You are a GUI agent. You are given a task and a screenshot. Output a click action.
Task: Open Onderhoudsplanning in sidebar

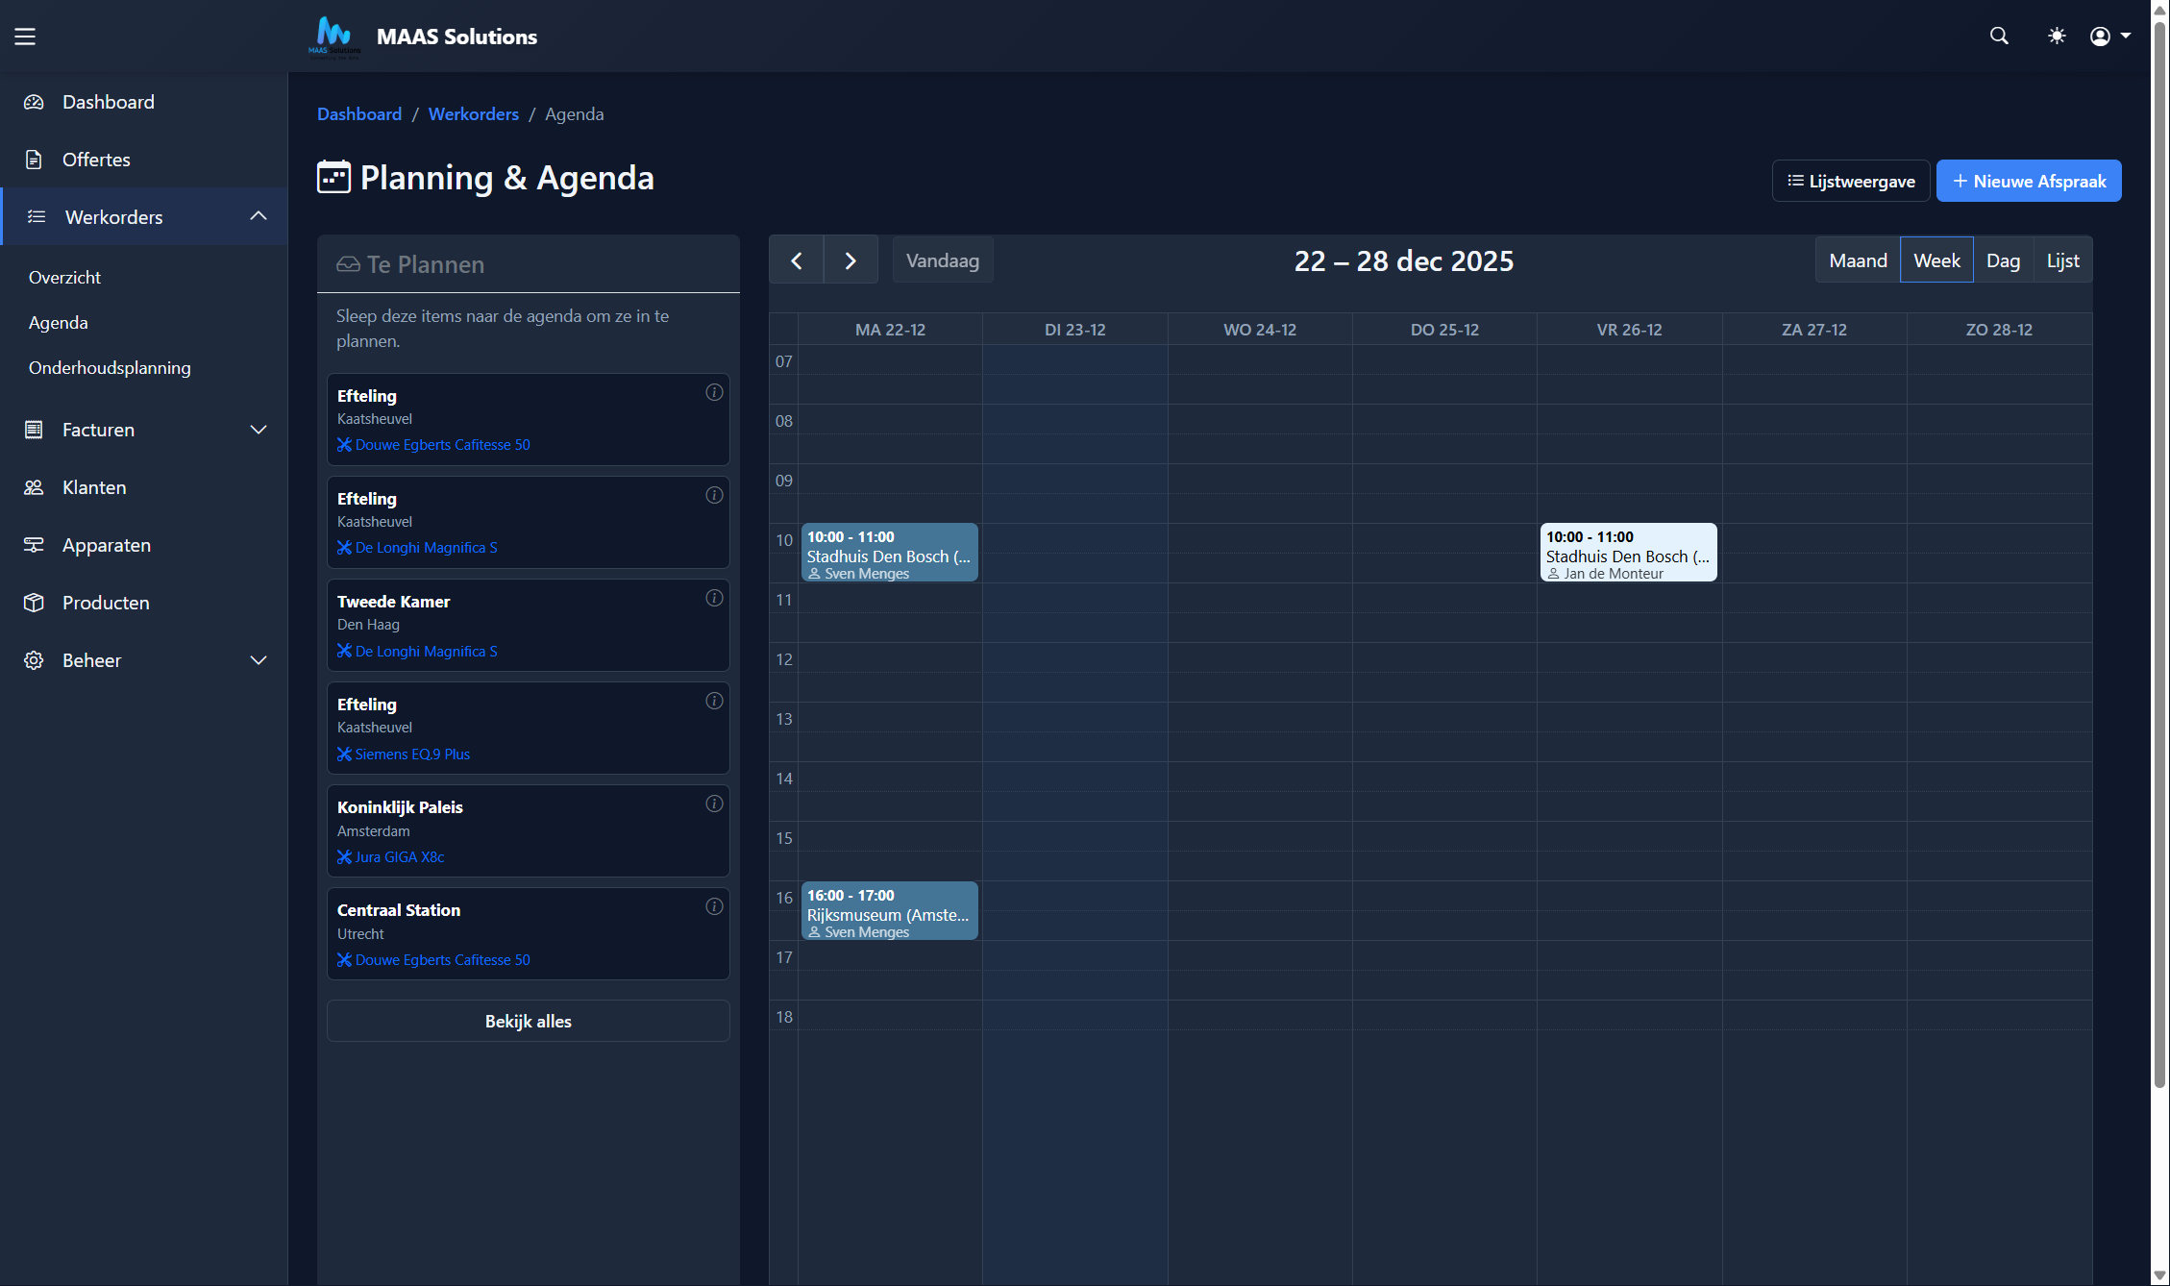pos(110,367)
